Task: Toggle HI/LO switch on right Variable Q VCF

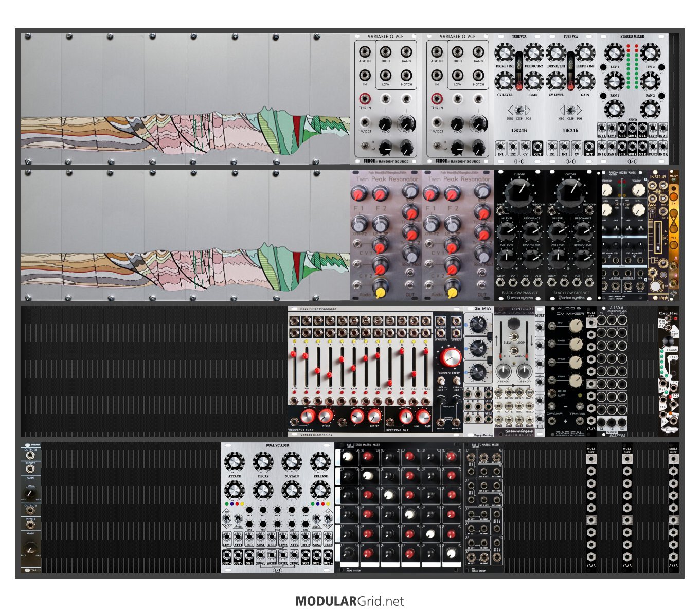Action: 436,146
